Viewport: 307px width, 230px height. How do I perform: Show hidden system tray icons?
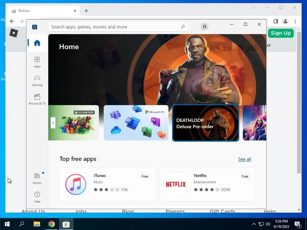pos(254,224)
